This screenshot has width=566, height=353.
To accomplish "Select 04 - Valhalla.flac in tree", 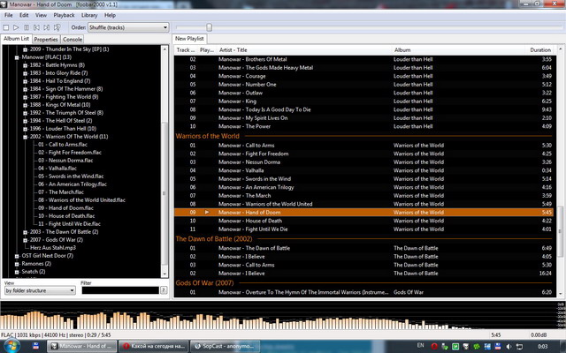I will 57,169.
